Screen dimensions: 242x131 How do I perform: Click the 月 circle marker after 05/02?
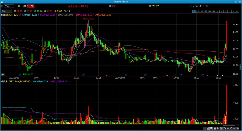point(202,75)
